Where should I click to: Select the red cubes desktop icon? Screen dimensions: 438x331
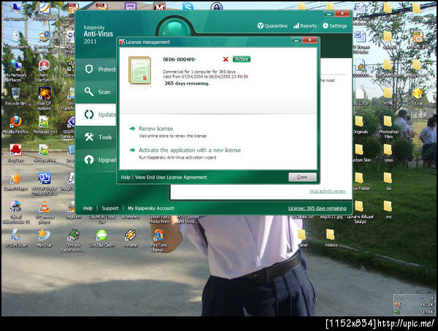point(15,153)
